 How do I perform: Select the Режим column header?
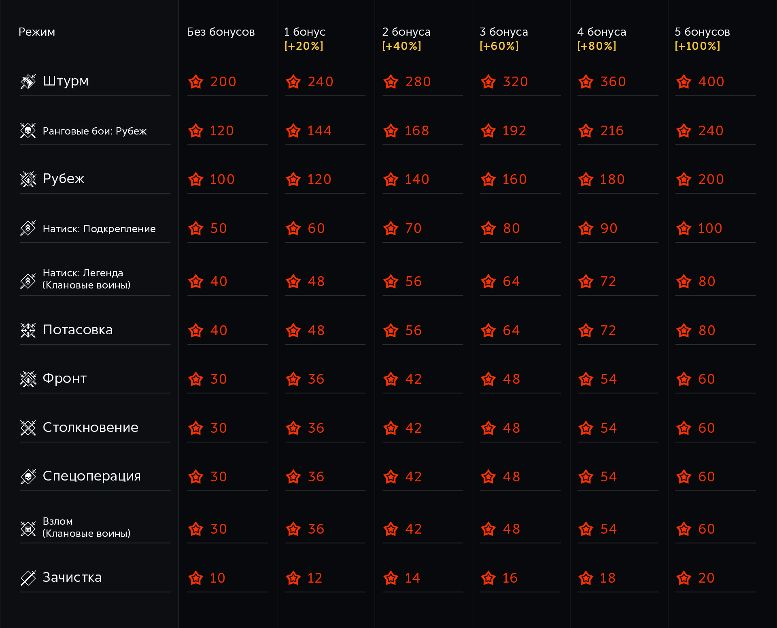pyautogui.click(x=37, y=32)
